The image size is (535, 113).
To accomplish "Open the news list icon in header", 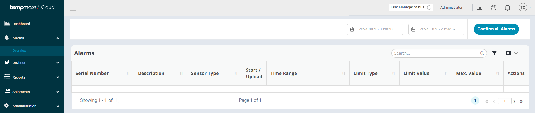I will tap(480, 8).
